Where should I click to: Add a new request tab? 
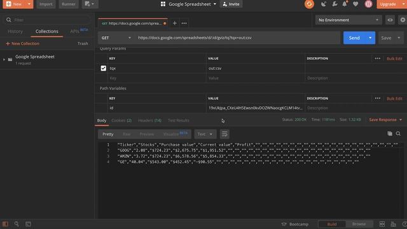point(175,23)
